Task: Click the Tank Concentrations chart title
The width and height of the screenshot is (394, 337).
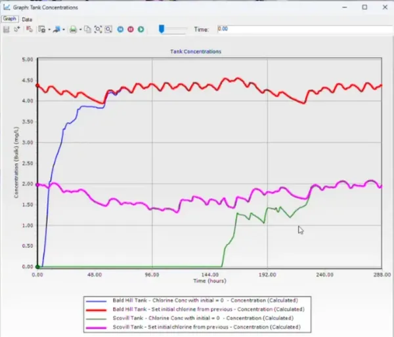Action: pos(196,51)
